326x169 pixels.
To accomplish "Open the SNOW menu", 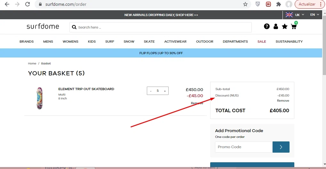I will click(129, 41).
